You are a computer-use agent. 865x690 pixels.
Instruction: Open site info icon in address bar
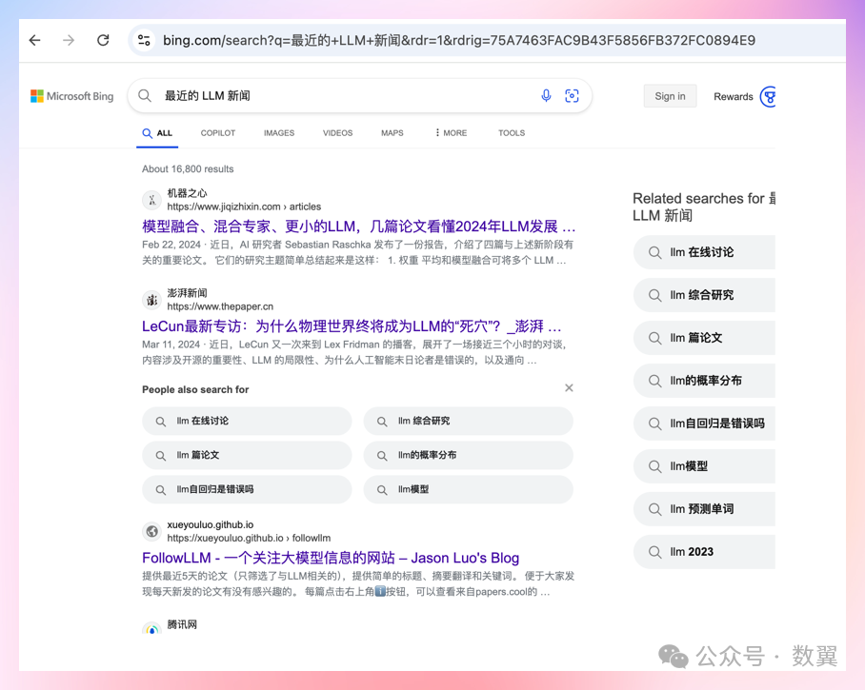(x=144, y=40)
